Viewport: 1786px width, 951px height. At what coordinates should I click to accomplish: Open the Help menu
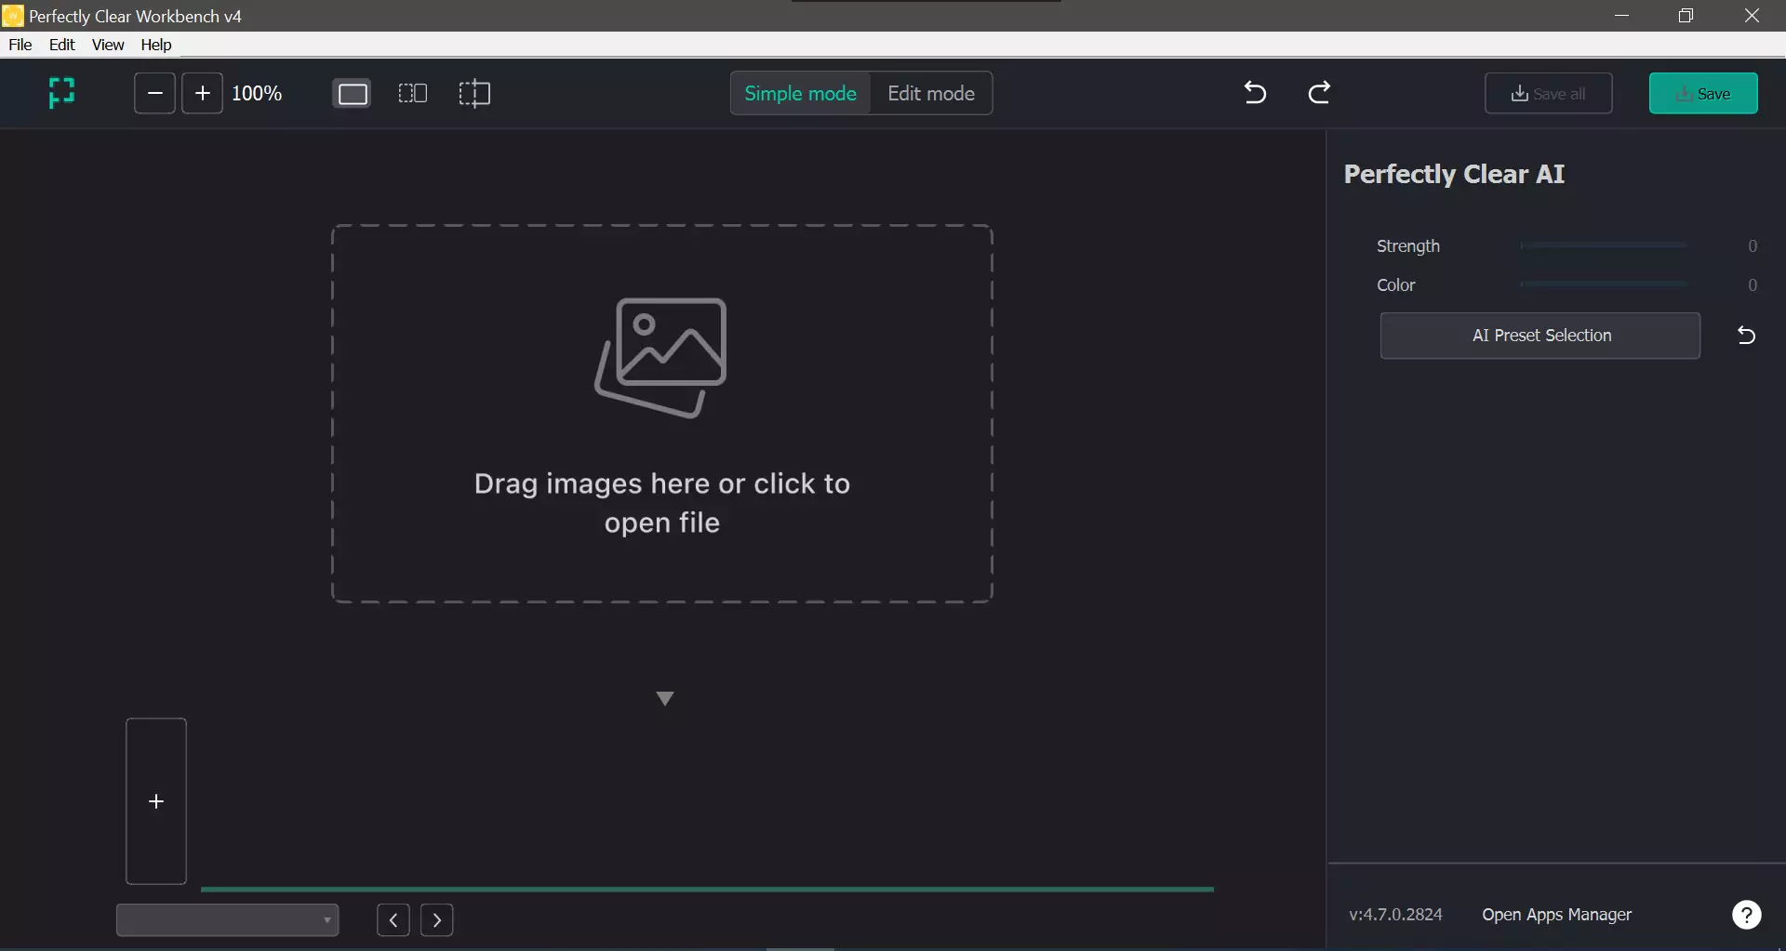pos(156,45)
